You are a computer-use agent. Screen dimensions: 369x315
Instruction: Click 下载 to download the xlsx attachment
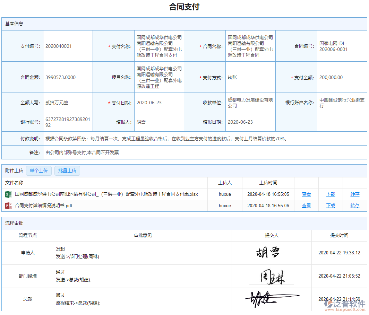(x=331, y=194)
